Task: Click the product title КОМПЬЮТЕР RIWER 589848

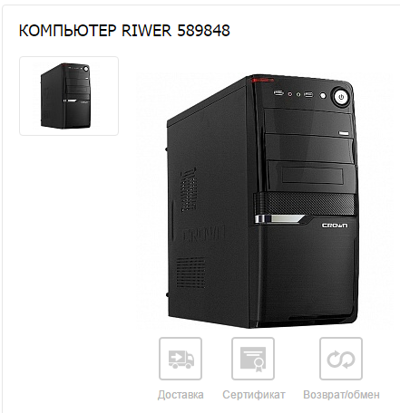Action: [124, 31]
